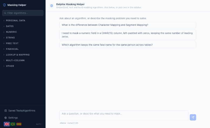Image resolution: width=210 pixels, height=128 pixels.
Task: Expand the Dates chevron
Action: pos(4,26)
